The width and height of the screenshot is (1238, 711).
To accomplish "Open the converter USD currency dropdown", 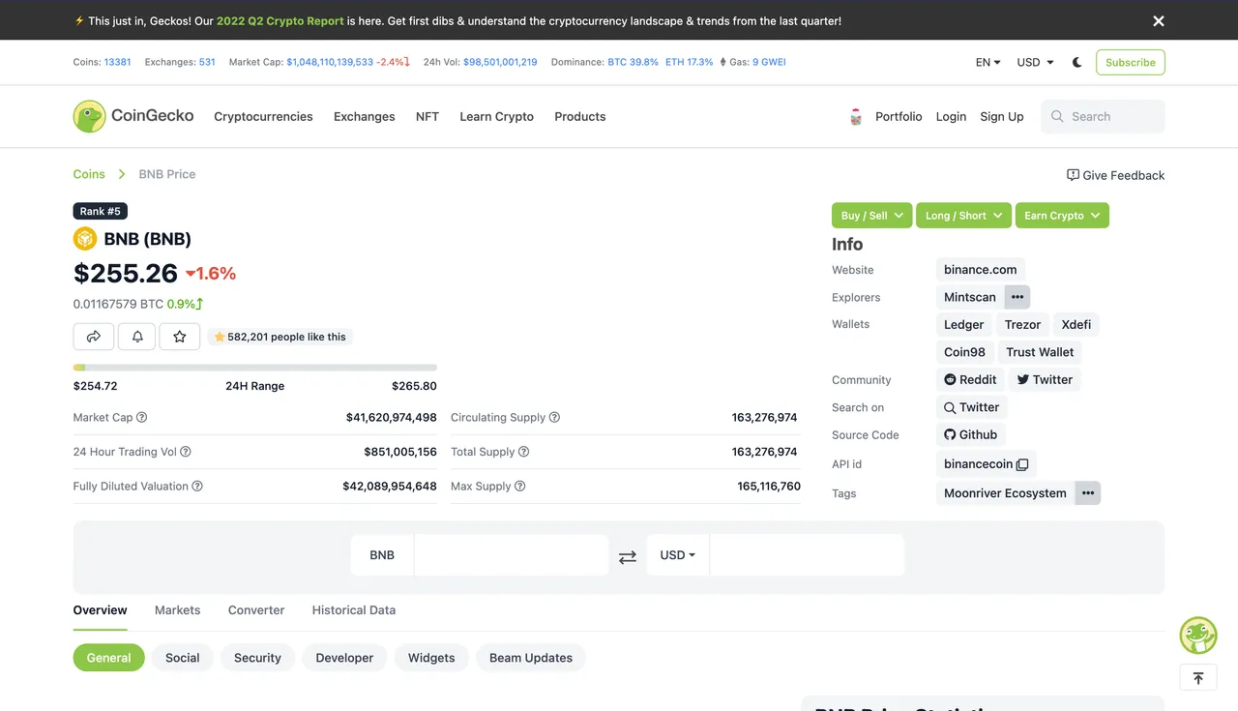I will [x=678, y=555].
